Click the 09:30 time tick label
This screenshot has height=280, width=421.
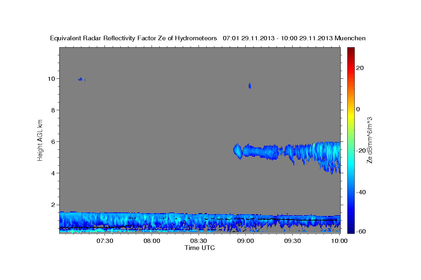(292, 241)
